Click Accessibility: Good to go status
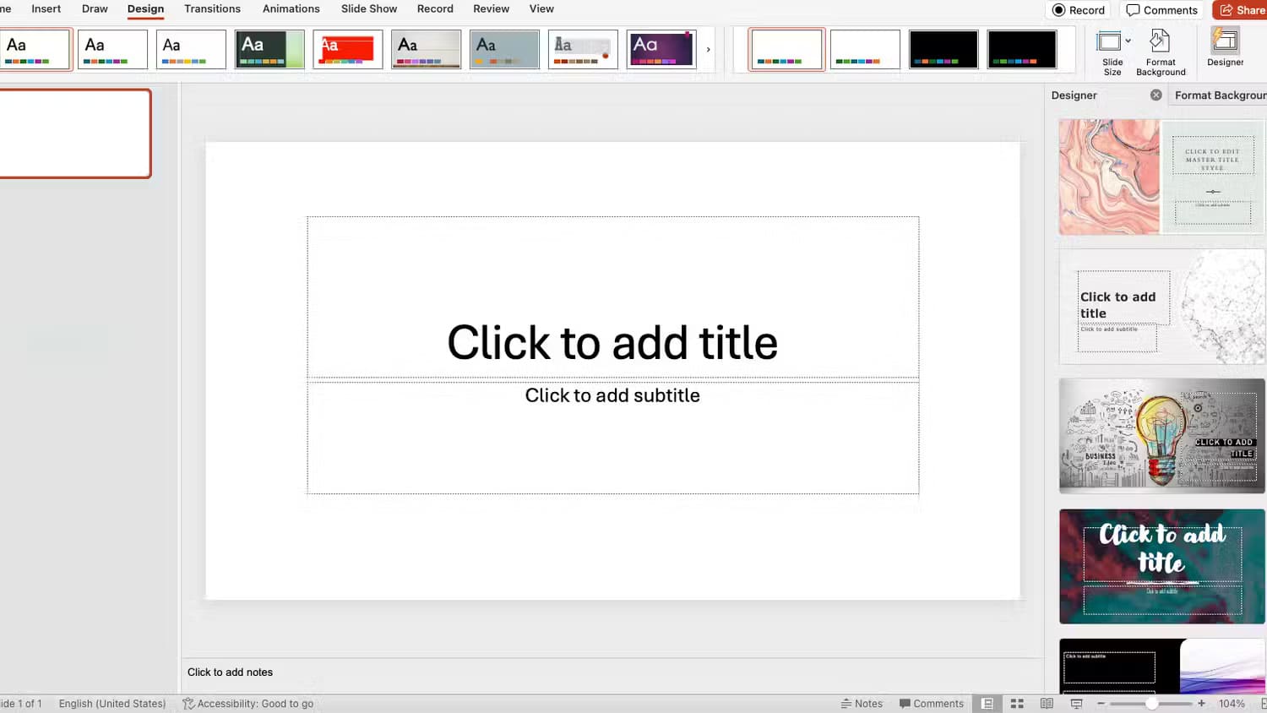Viewport: 1267px width, 713px height. (x=247, y=704)
